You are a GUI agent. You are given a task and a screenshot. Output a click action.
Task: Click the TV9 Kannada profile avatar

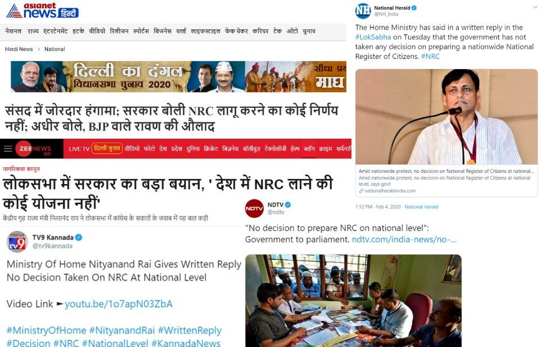[17, 241]
